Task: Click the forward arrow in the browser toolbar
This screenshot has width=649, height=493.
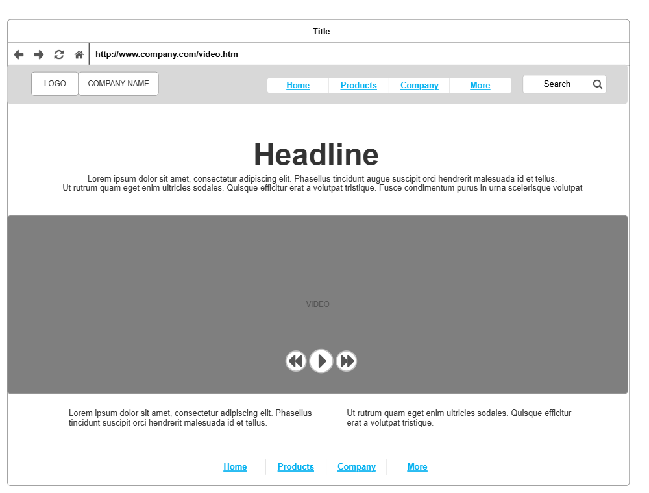Action: pyautogui.click(x=38, y=54)
